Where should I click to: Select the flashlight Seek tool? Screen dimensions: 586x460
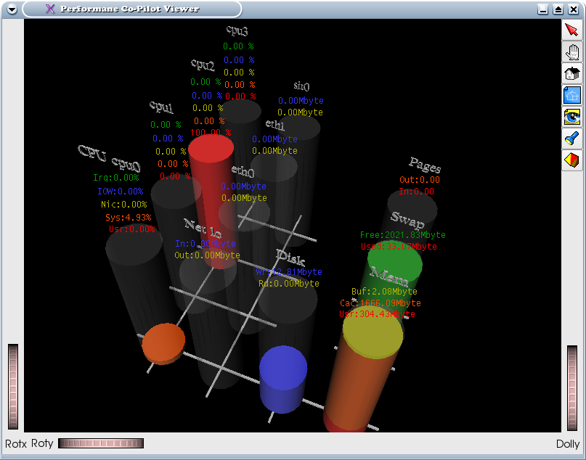pos(572,138)
